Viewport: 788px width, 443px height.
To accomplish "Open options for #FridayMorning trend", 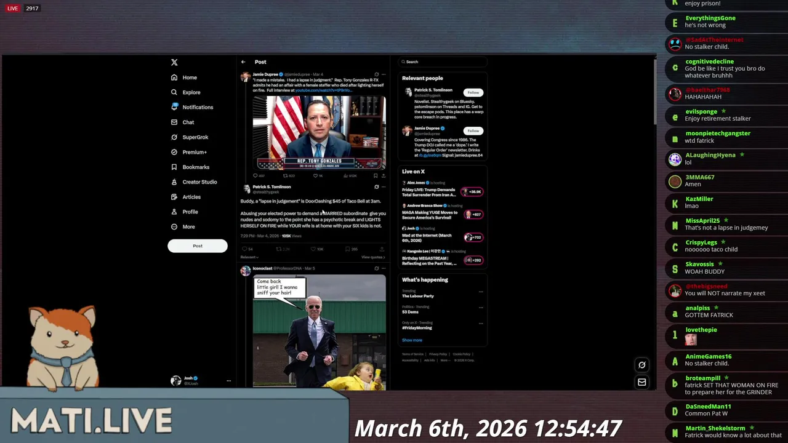I will pyautogui.click(x=481, y=323).
